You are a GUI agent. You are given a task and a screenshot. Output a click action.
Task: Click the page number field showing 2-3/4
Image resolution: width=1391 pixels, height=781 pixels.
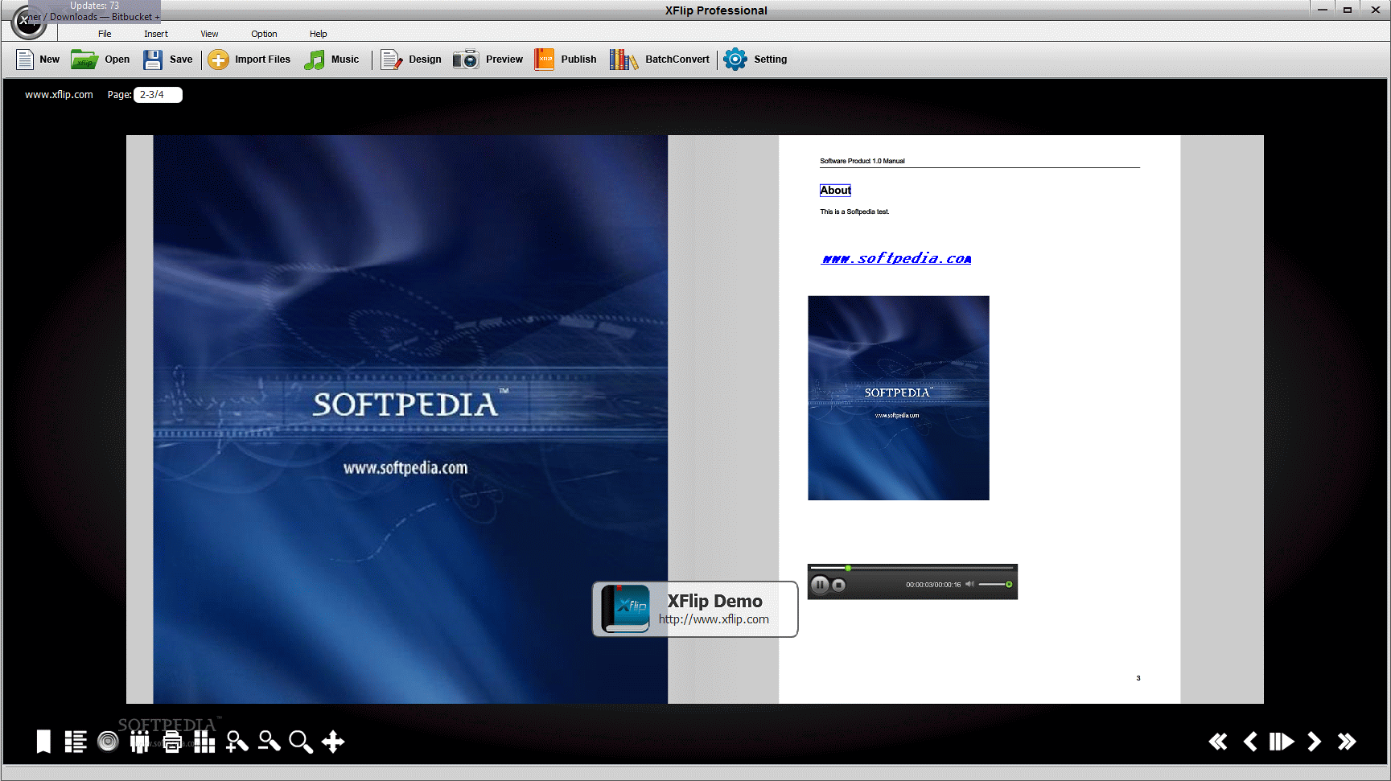(x=158, y=95)
